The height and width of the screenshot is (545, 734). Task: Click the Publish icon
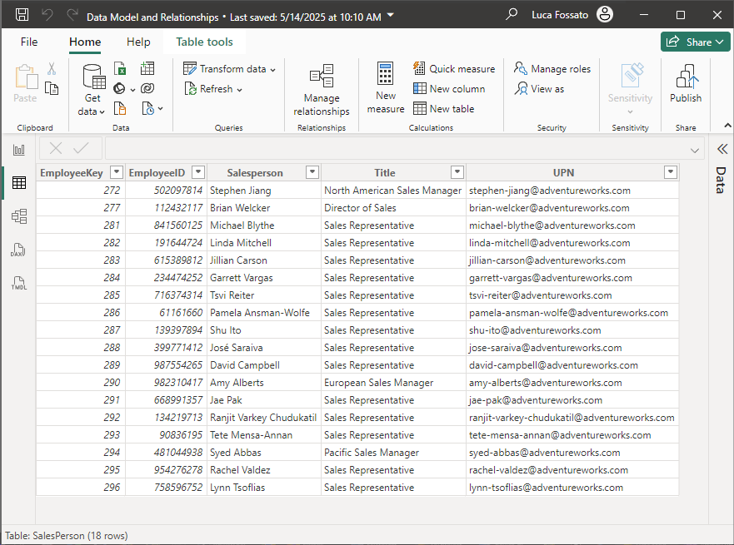click(687, 77)
